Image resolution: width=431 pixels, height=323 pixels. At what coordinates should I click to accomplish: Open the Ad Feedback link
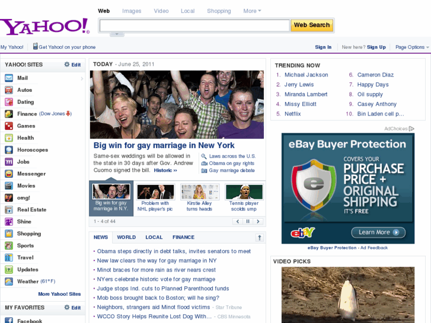(374, 248)
